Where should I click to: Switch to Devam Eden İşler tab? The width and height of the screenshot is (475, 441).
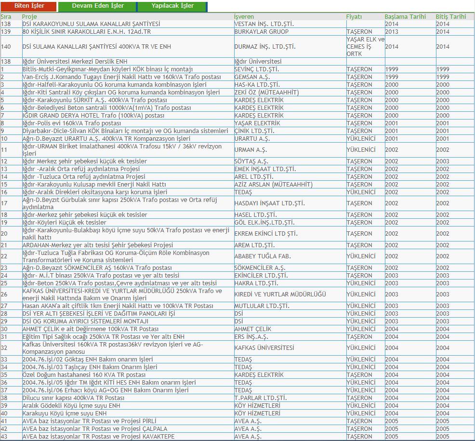(98, 6)
